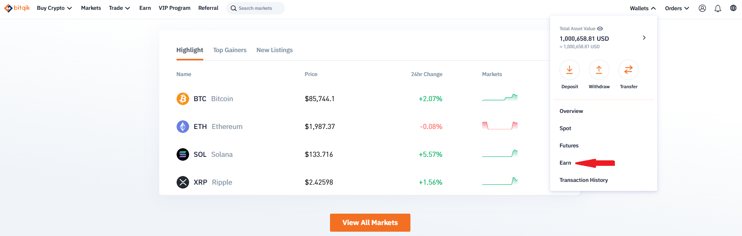Click the Bitcoin price $85,744.1

click(x=320, y=99)
